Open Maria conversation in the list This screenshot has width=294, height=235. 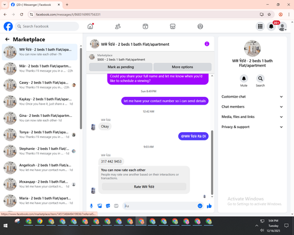40,200
